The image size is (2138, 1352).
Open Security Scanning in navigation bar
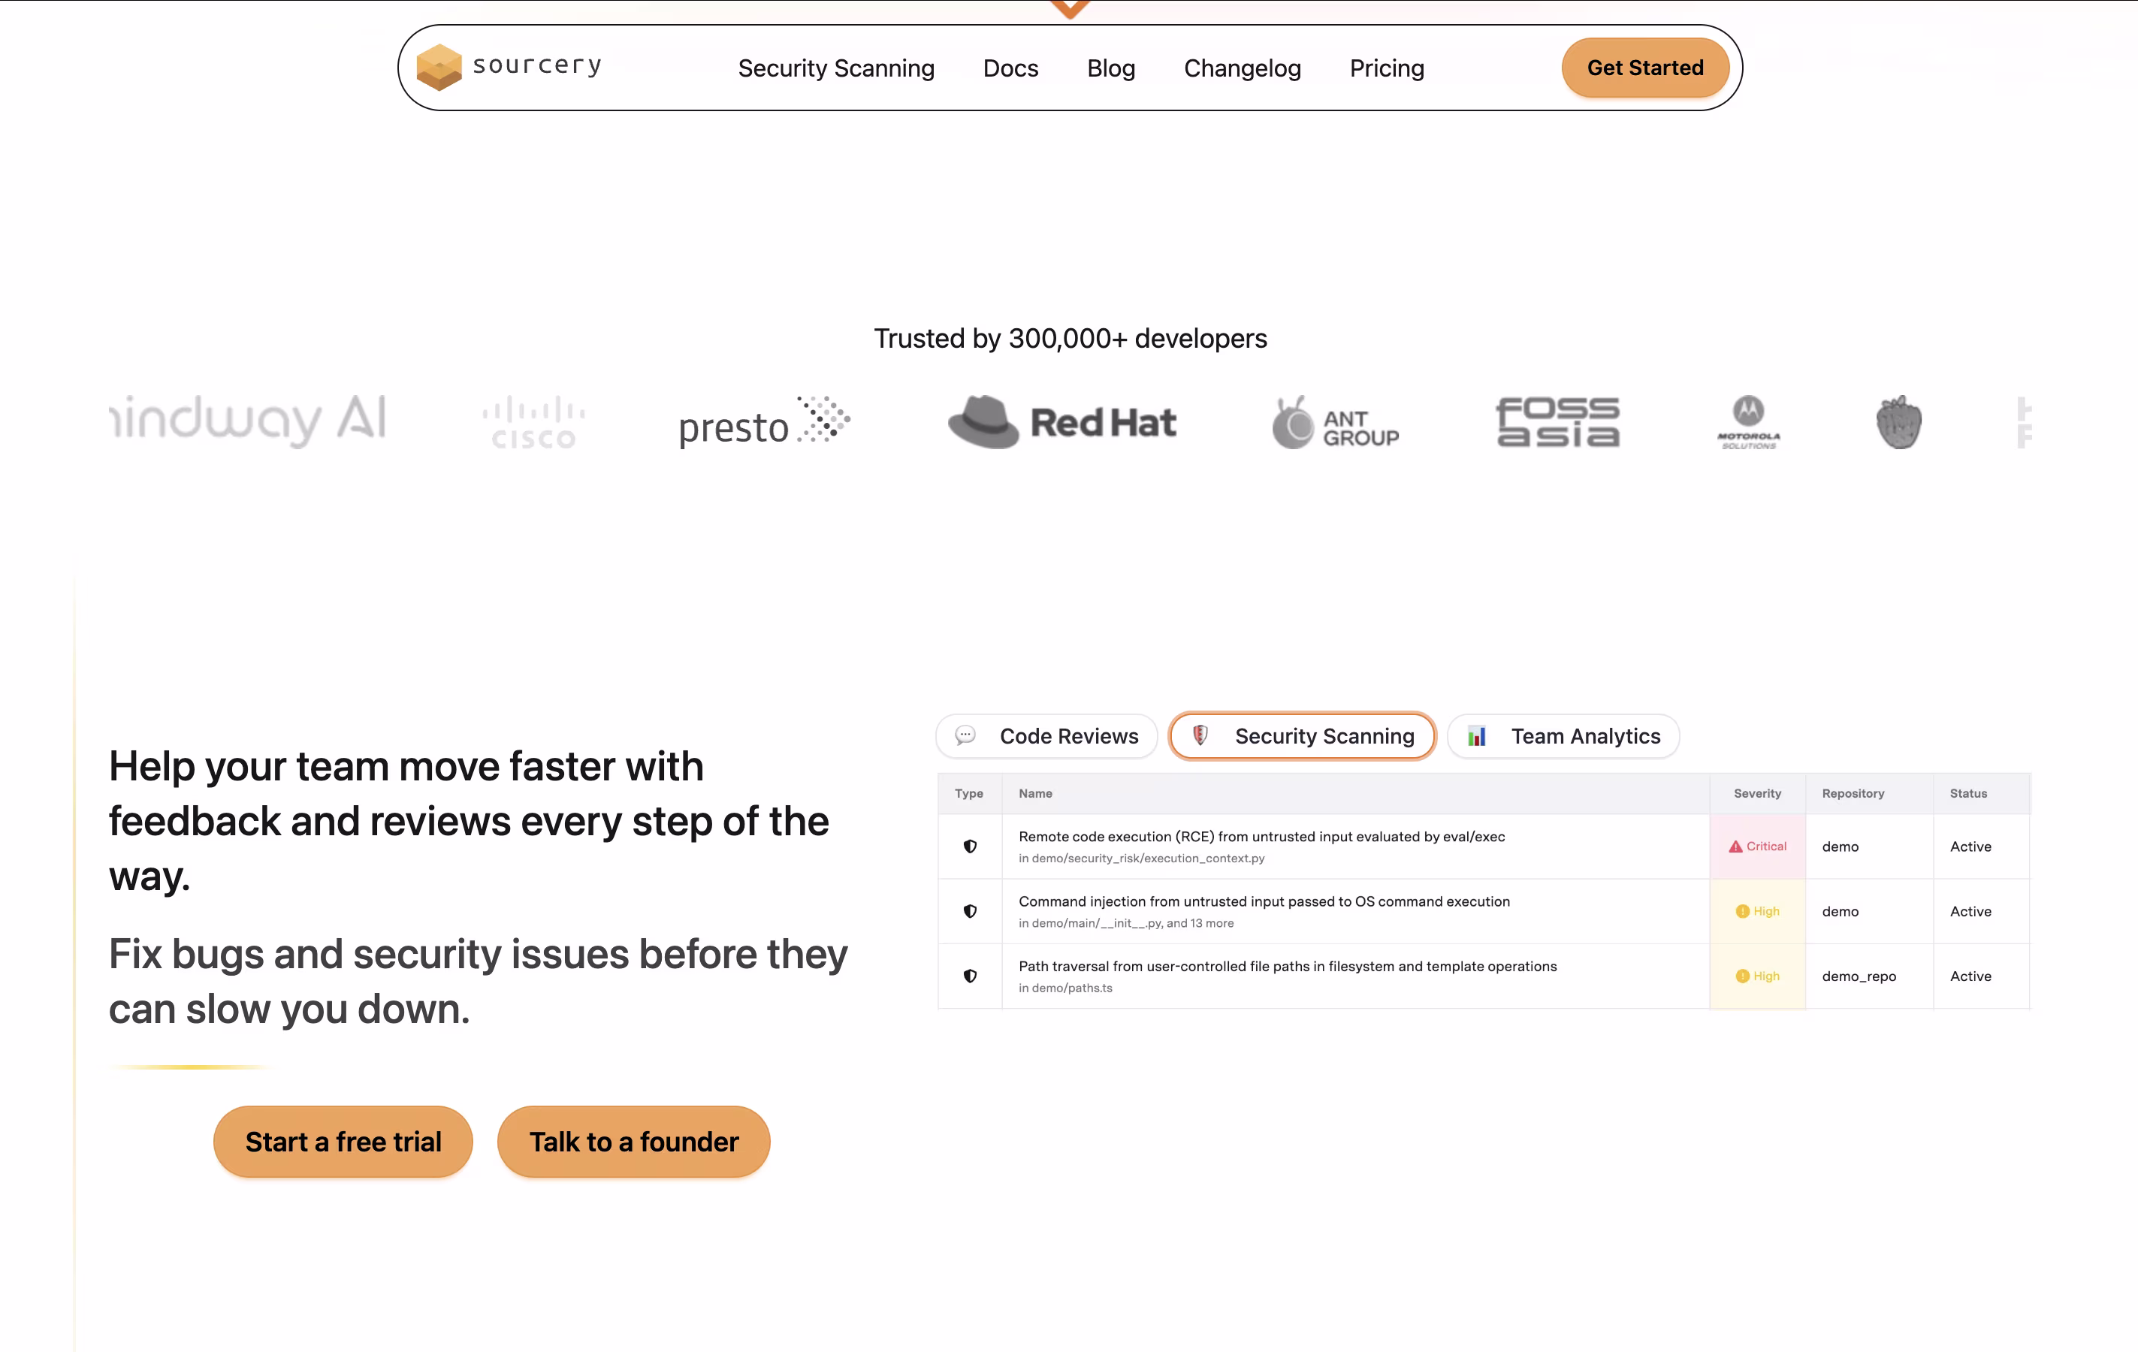(835, 68)
